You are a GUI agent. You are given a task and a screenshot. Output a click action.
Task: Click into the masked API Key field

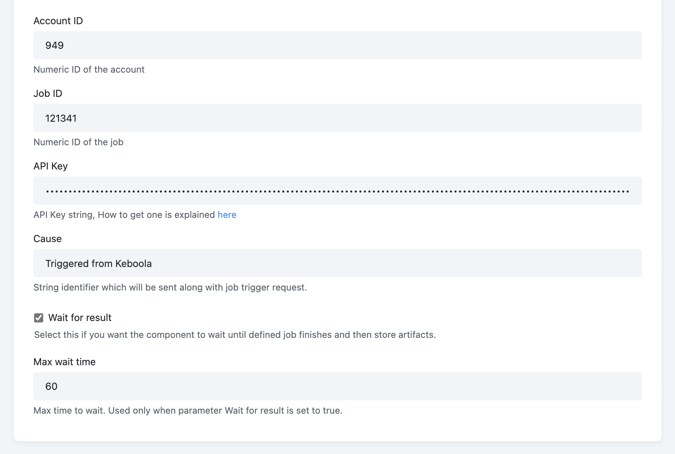point(337,191)
